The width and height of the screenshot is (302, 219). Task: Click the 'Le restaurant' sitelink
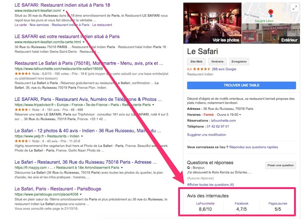pyautogui.click(x=102, y=25)
